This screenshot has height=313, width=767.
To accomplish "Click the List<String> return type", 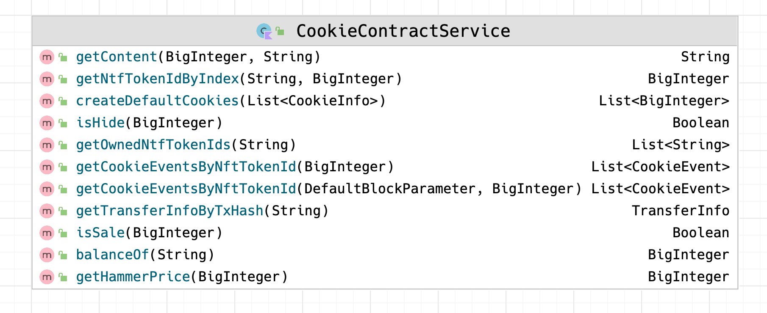I will pyautogui.click(x=681, y=145).
